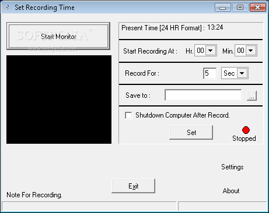Enable Shutdown Computer After Record checkbox

click(x=128, y=115)
